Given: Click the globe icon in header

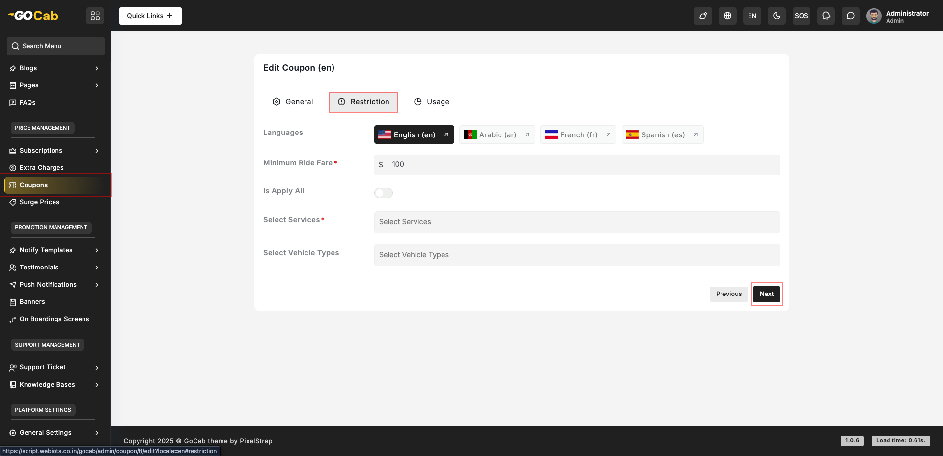Looking at the screenshot, I should click(x=727, y=16).
